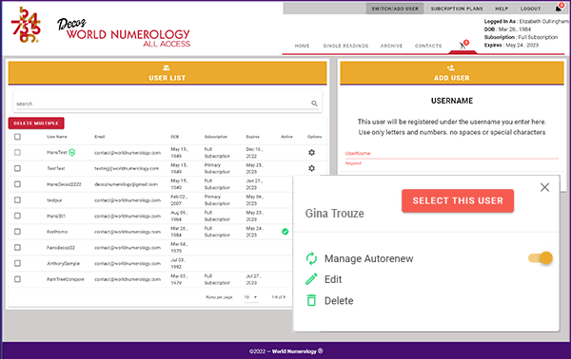
Task: Close the Gina Trouze popup
Action: 544,187
